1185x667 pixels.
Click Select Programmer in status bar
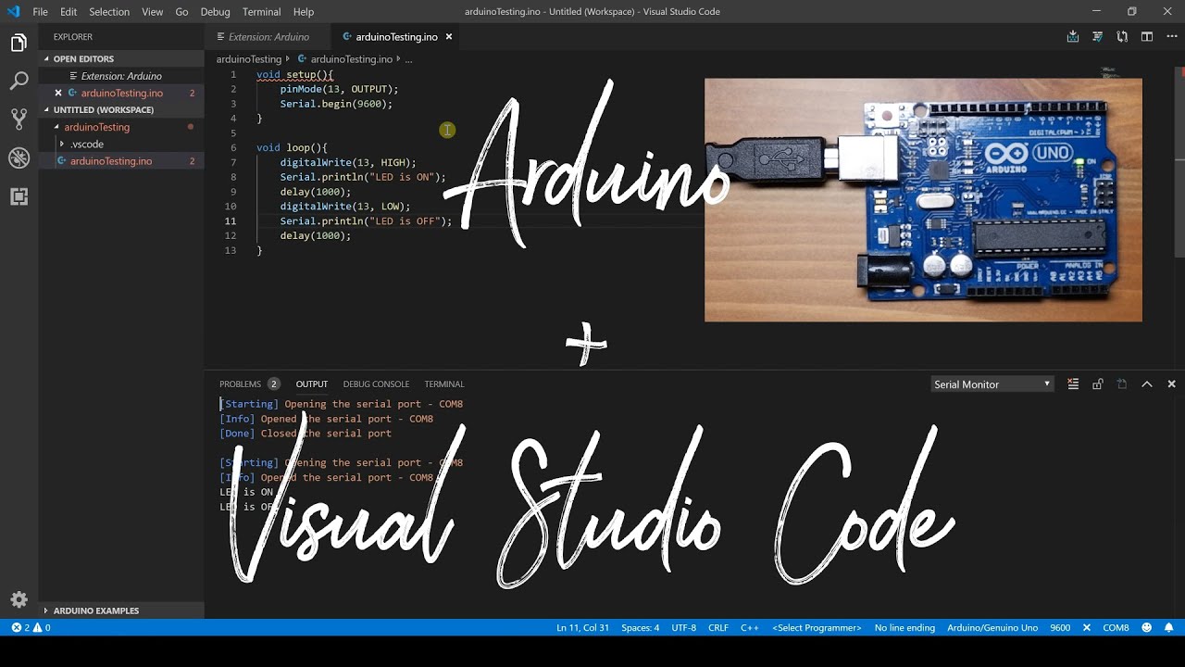(x=817, y=627)
